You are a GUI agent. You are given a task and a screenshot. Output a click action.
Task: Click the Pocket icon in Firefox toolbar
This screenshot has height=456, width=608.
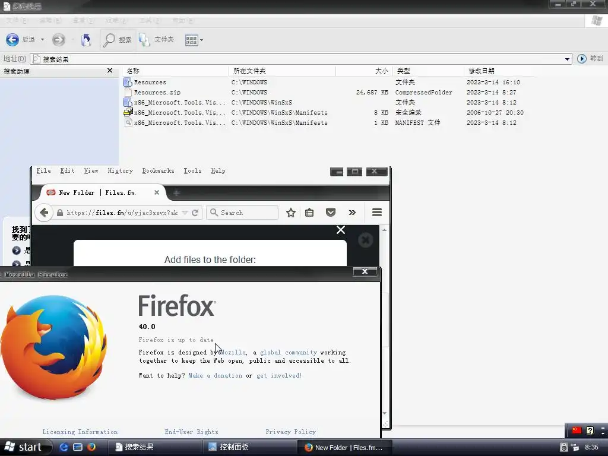[x=330, y=213]
